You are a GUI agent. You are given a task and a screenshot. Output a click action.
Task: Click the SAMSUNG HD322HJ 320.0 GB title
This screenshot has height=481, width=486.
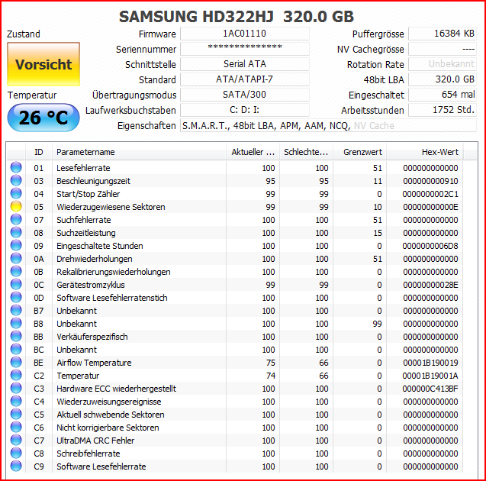click(237, 17)
